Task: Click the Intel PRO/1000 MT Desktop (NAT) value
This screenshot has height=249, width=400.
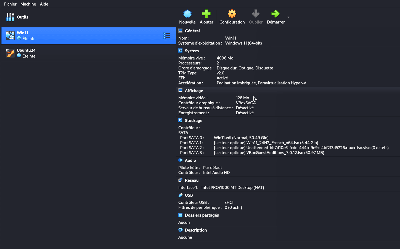Action: pyautogui.click(x=233, y=188)
